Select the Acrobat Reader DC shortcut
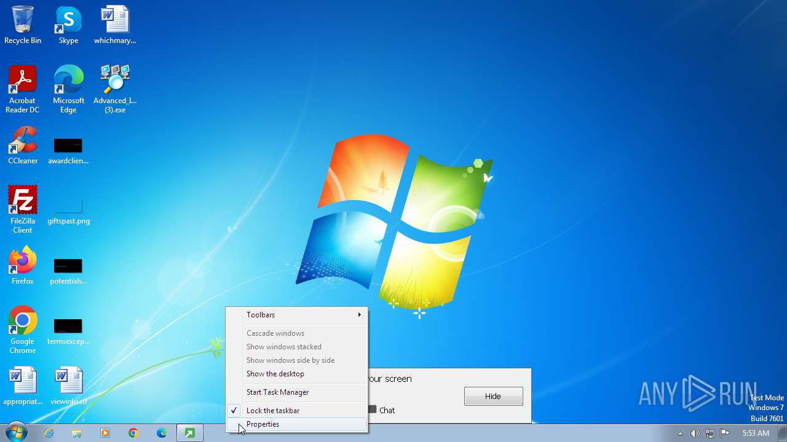Screen dimensions: 787x442 point(23,89)
